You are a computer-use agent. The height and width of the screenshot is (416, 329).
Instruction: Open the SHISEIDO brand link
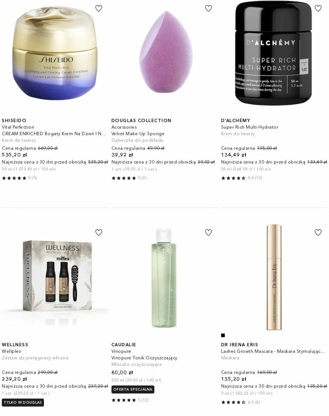tap(14, 120)
